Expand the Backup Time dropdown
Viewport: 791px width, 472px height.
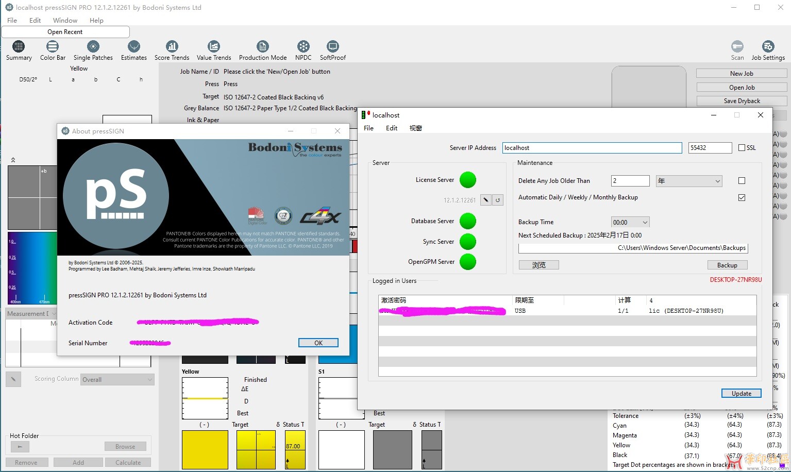pyautogui.click(x=630, y=223)
